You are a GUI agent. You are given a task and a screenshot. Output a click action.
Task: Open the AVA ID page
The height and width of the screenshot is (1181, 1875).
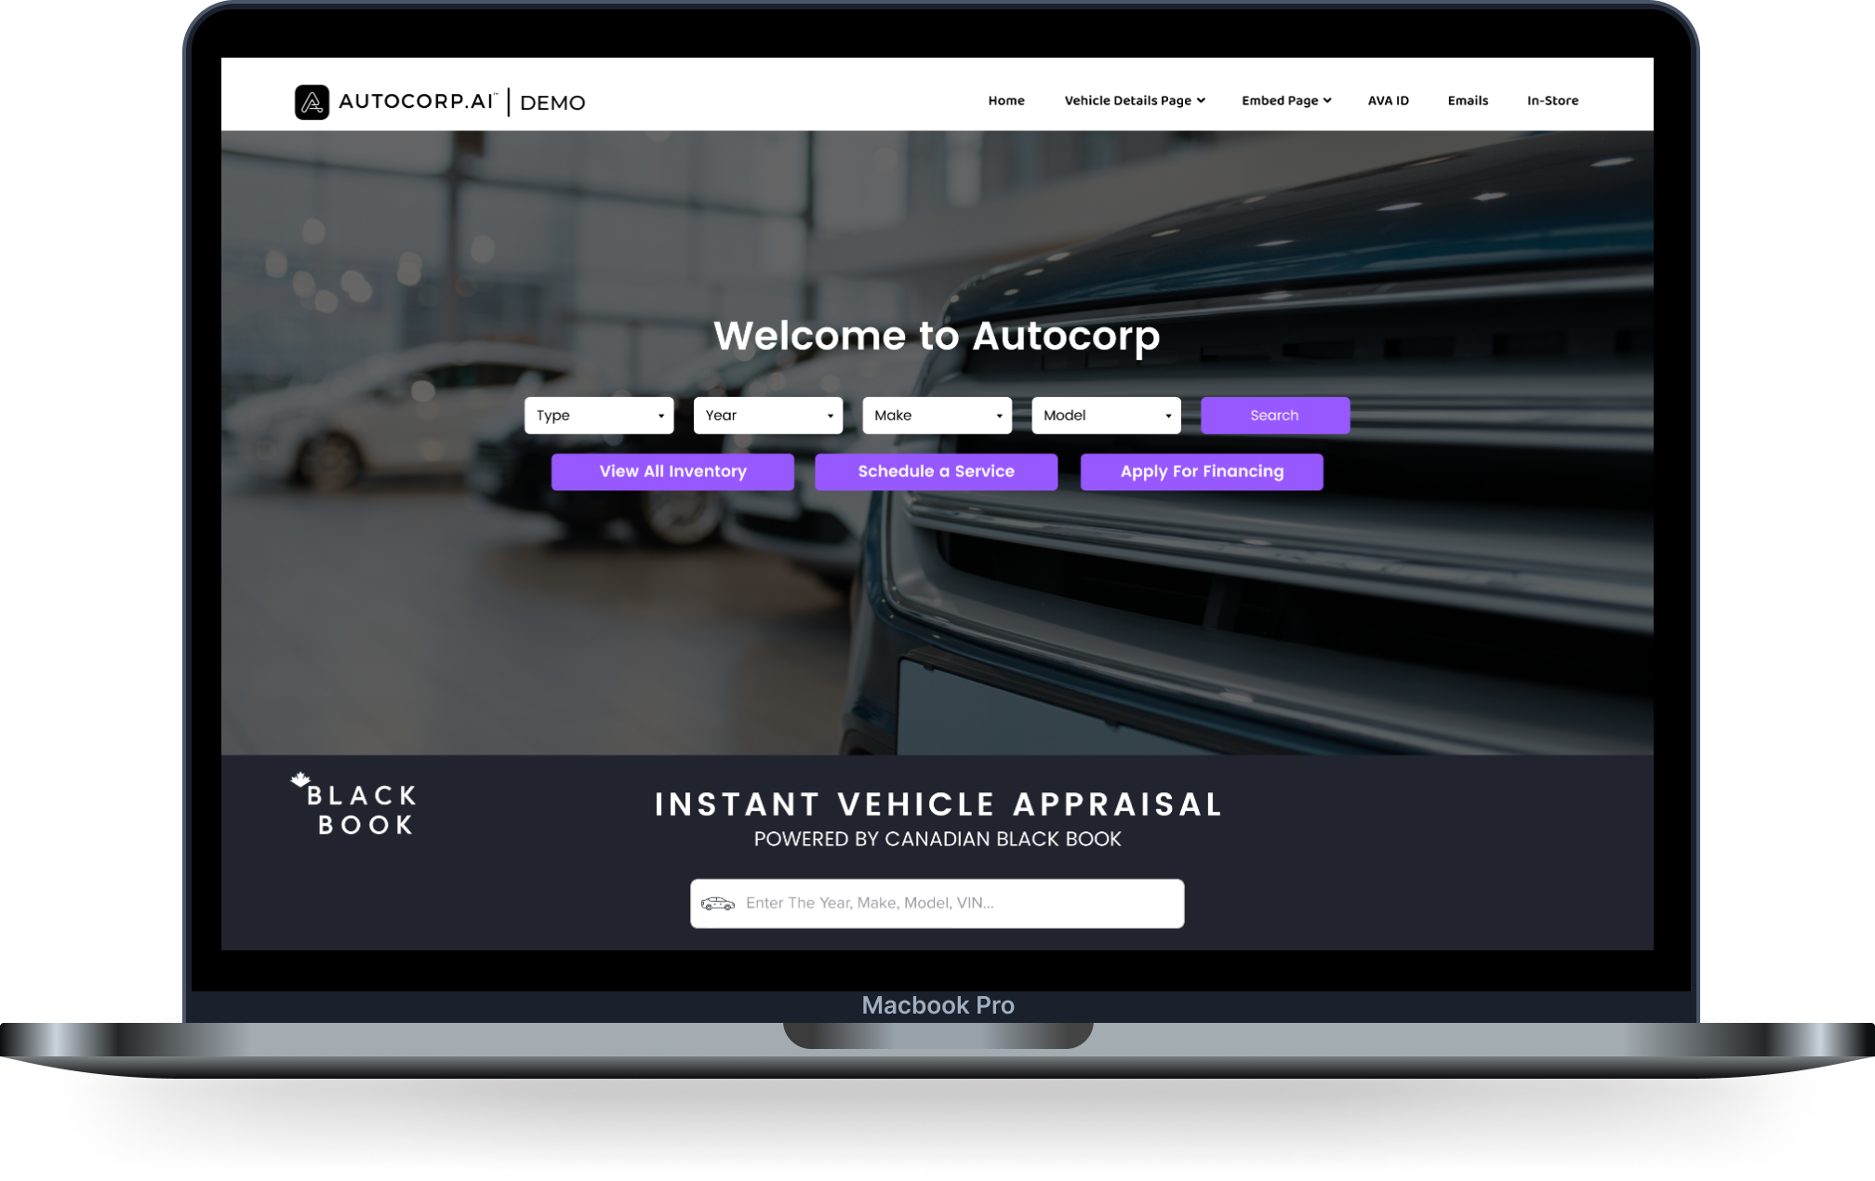pyautogui.click(x=1388, y=100)
